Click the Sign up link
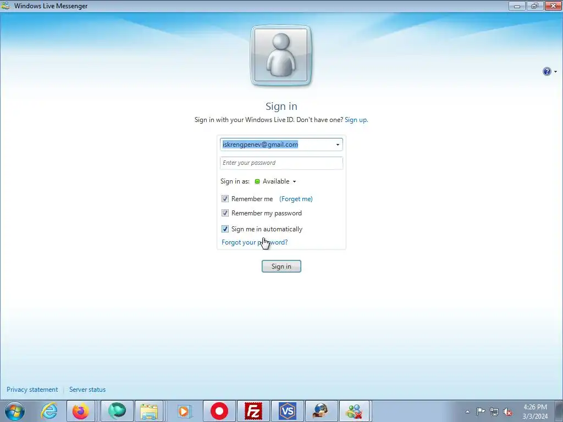The width and height of the screenshot is (563, 422). 356,120
